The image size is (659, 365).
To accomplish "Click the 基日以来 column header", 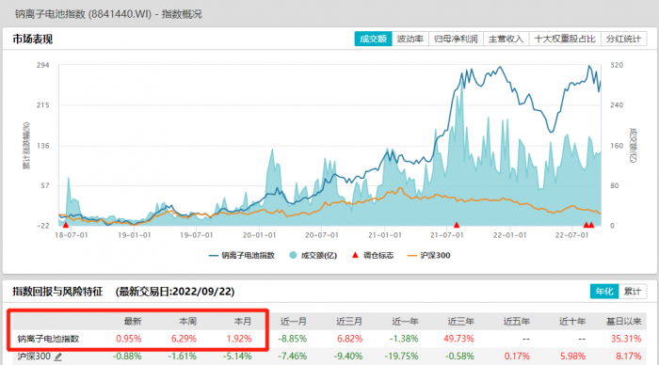I will pos(623,322).
